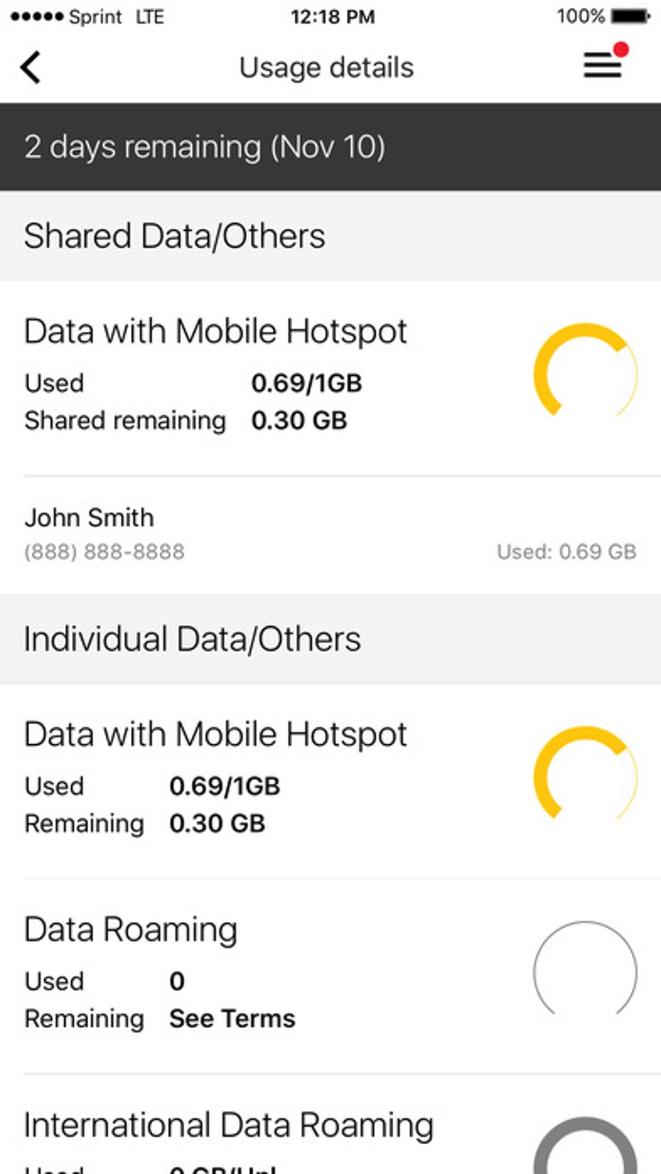Tap the shared Mobile Hotspot usage gauge
This screenshot has height=1174, width=661.
coord(585,374)
